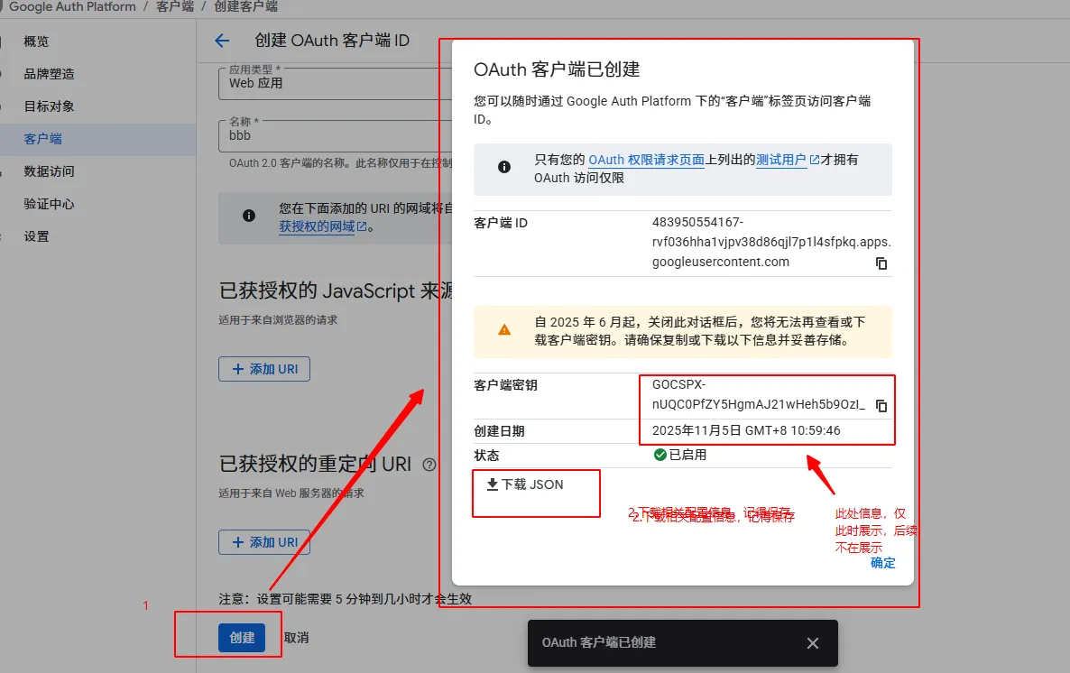The height and width of the screenshot is (673, 1070).
Task: Go back using the arrow icon
Action: click(222, 41)
